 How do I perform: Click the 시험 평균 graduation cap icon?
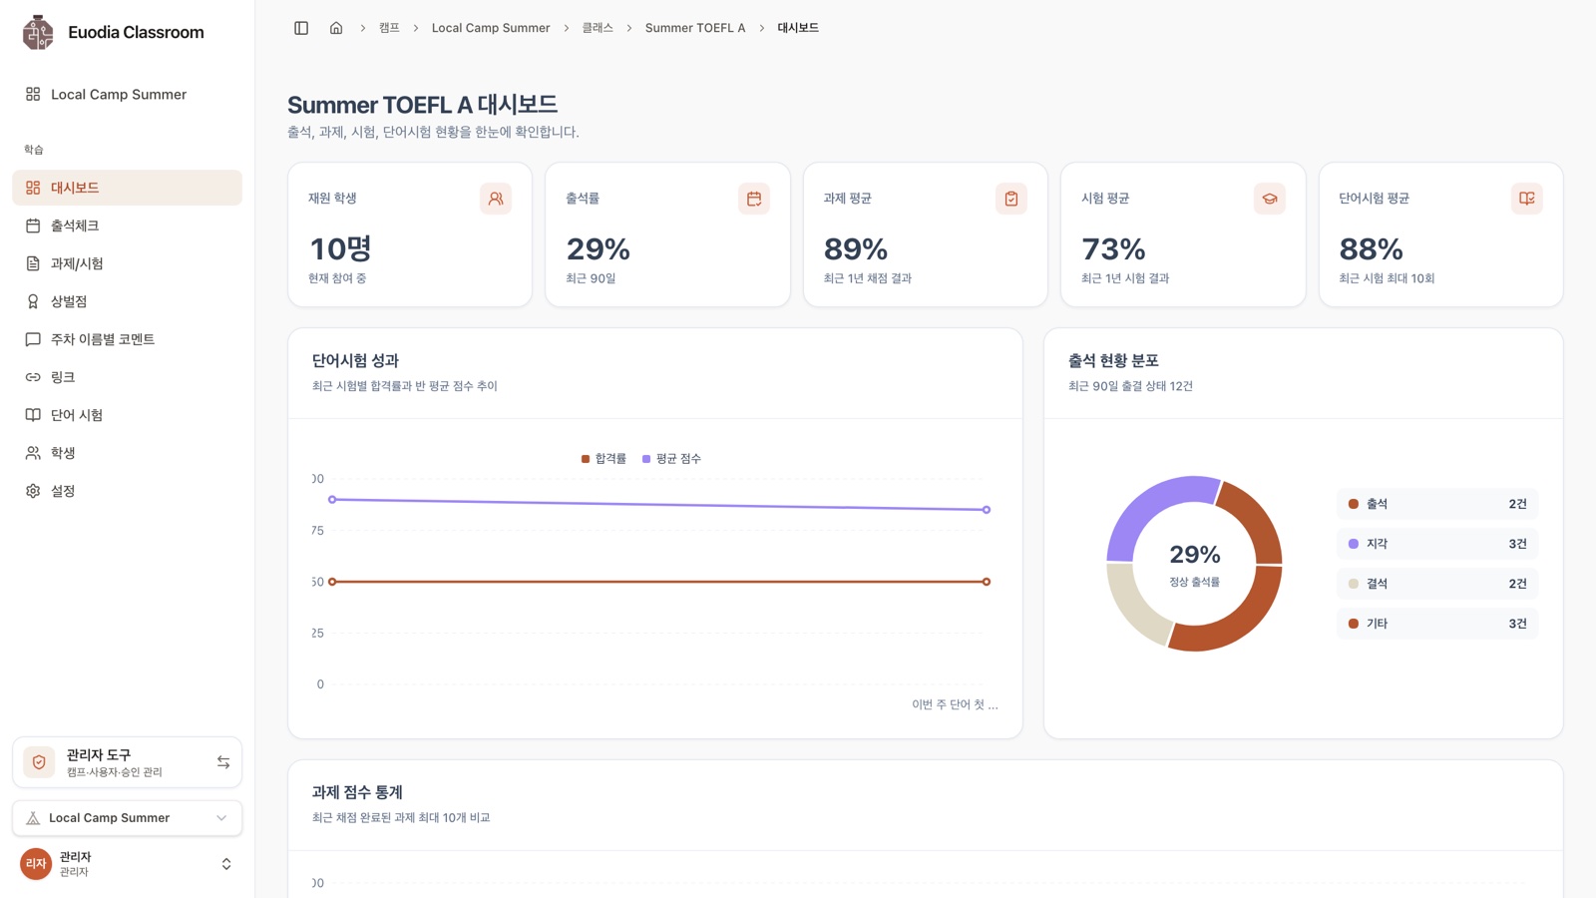click(x=1270, y=199)
